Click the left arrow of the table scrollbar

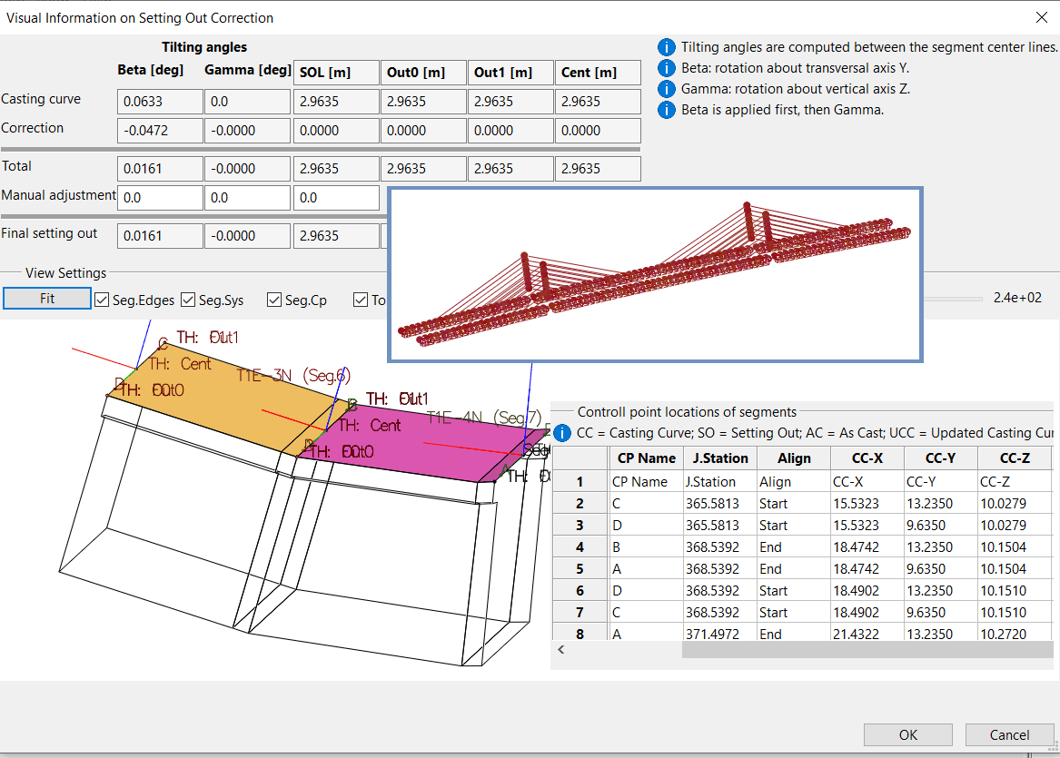560,650
